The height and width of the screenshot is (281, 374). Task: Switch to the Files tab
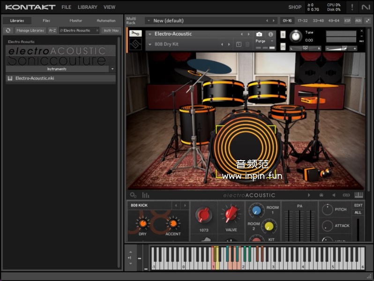pos(46,21)
